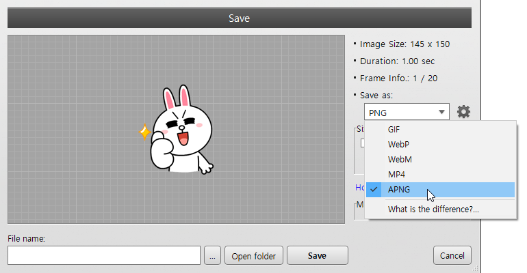This screenshot has height=273, width=527.
Task: Choose GIF from the format list
Action: click(x=394, y=130)
